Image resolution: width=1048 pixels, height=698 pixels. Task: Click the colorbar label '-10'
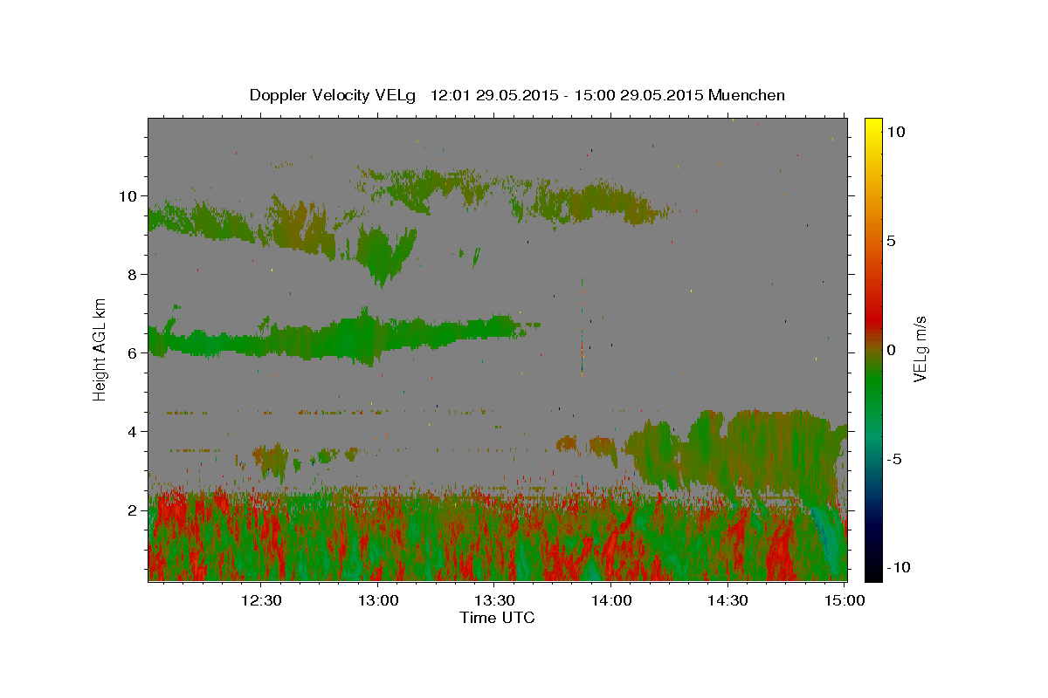897,567
